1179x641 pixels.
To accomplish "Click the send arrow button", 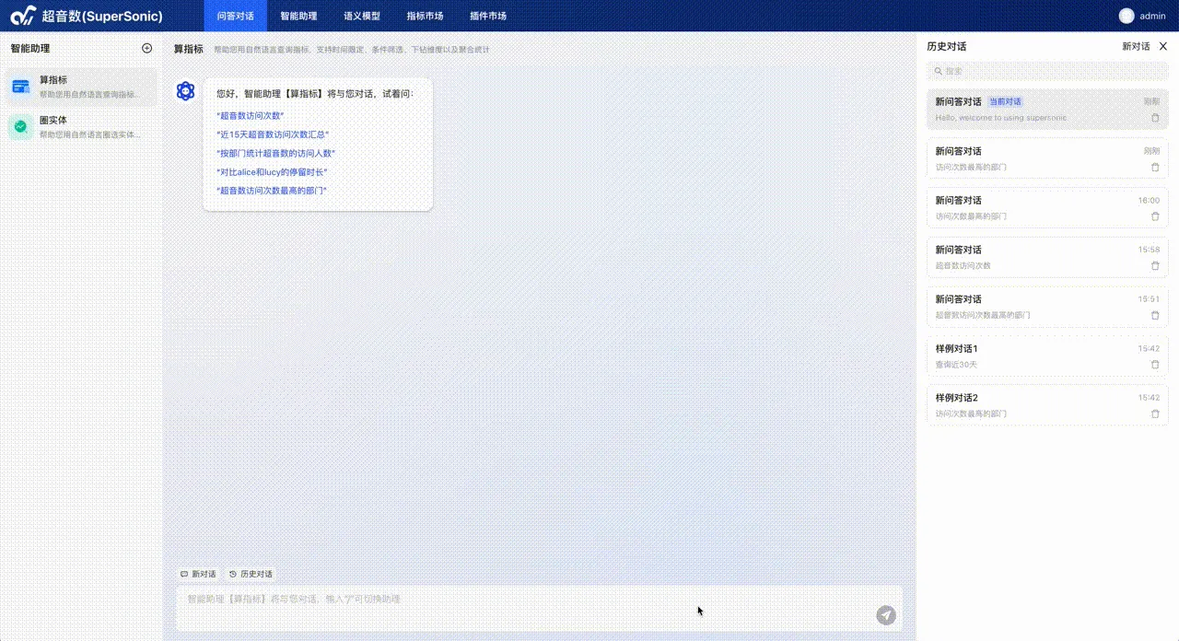I will click(885, 615).
